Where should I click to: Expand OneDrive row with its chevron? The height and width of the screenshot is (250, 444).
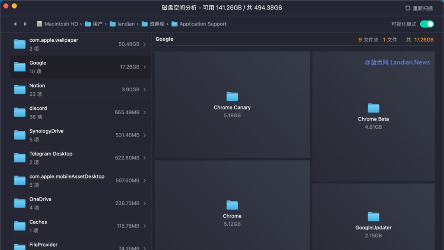point(145,203)
